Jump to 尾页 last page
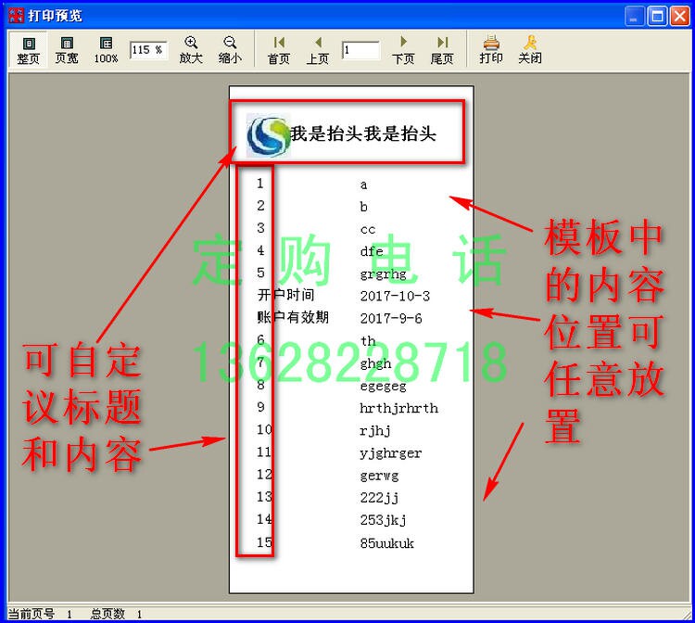 coord(442,50)
